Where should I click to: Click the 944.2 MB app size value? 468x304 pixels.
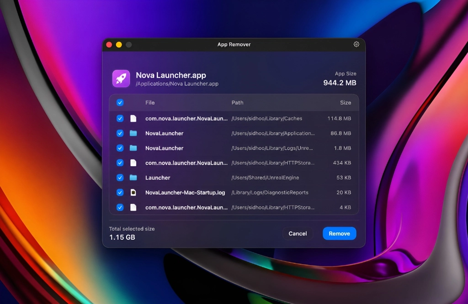tap(340, 83)
